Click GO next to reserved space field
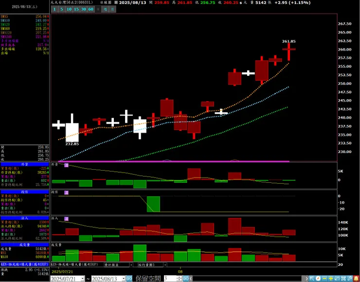Screen dimensions: 360x282 186,279
